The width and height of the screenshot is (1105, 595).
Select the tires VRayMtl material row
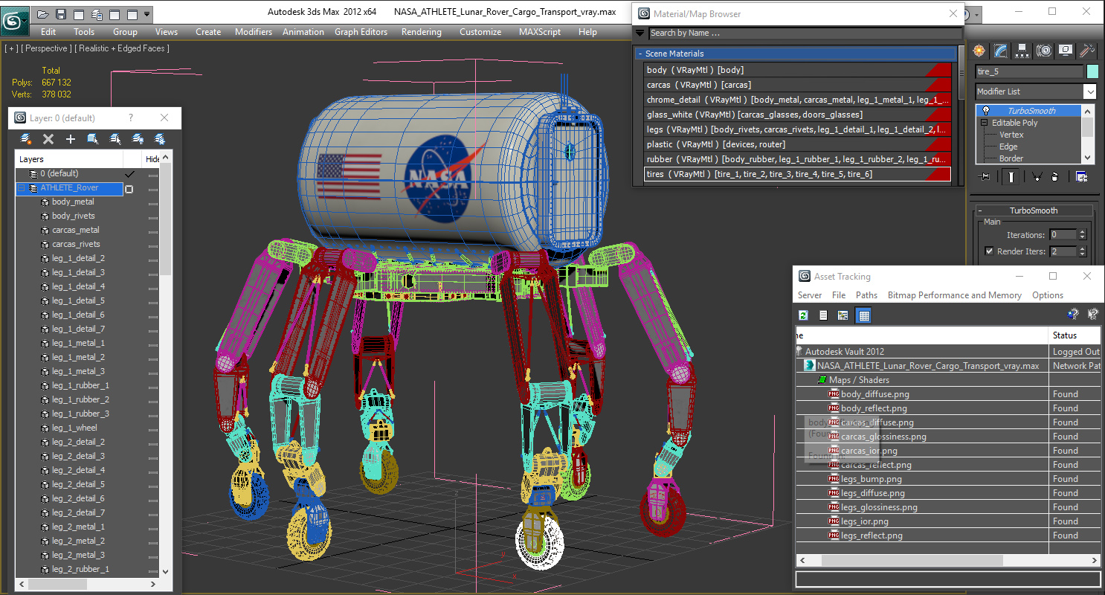797,174
